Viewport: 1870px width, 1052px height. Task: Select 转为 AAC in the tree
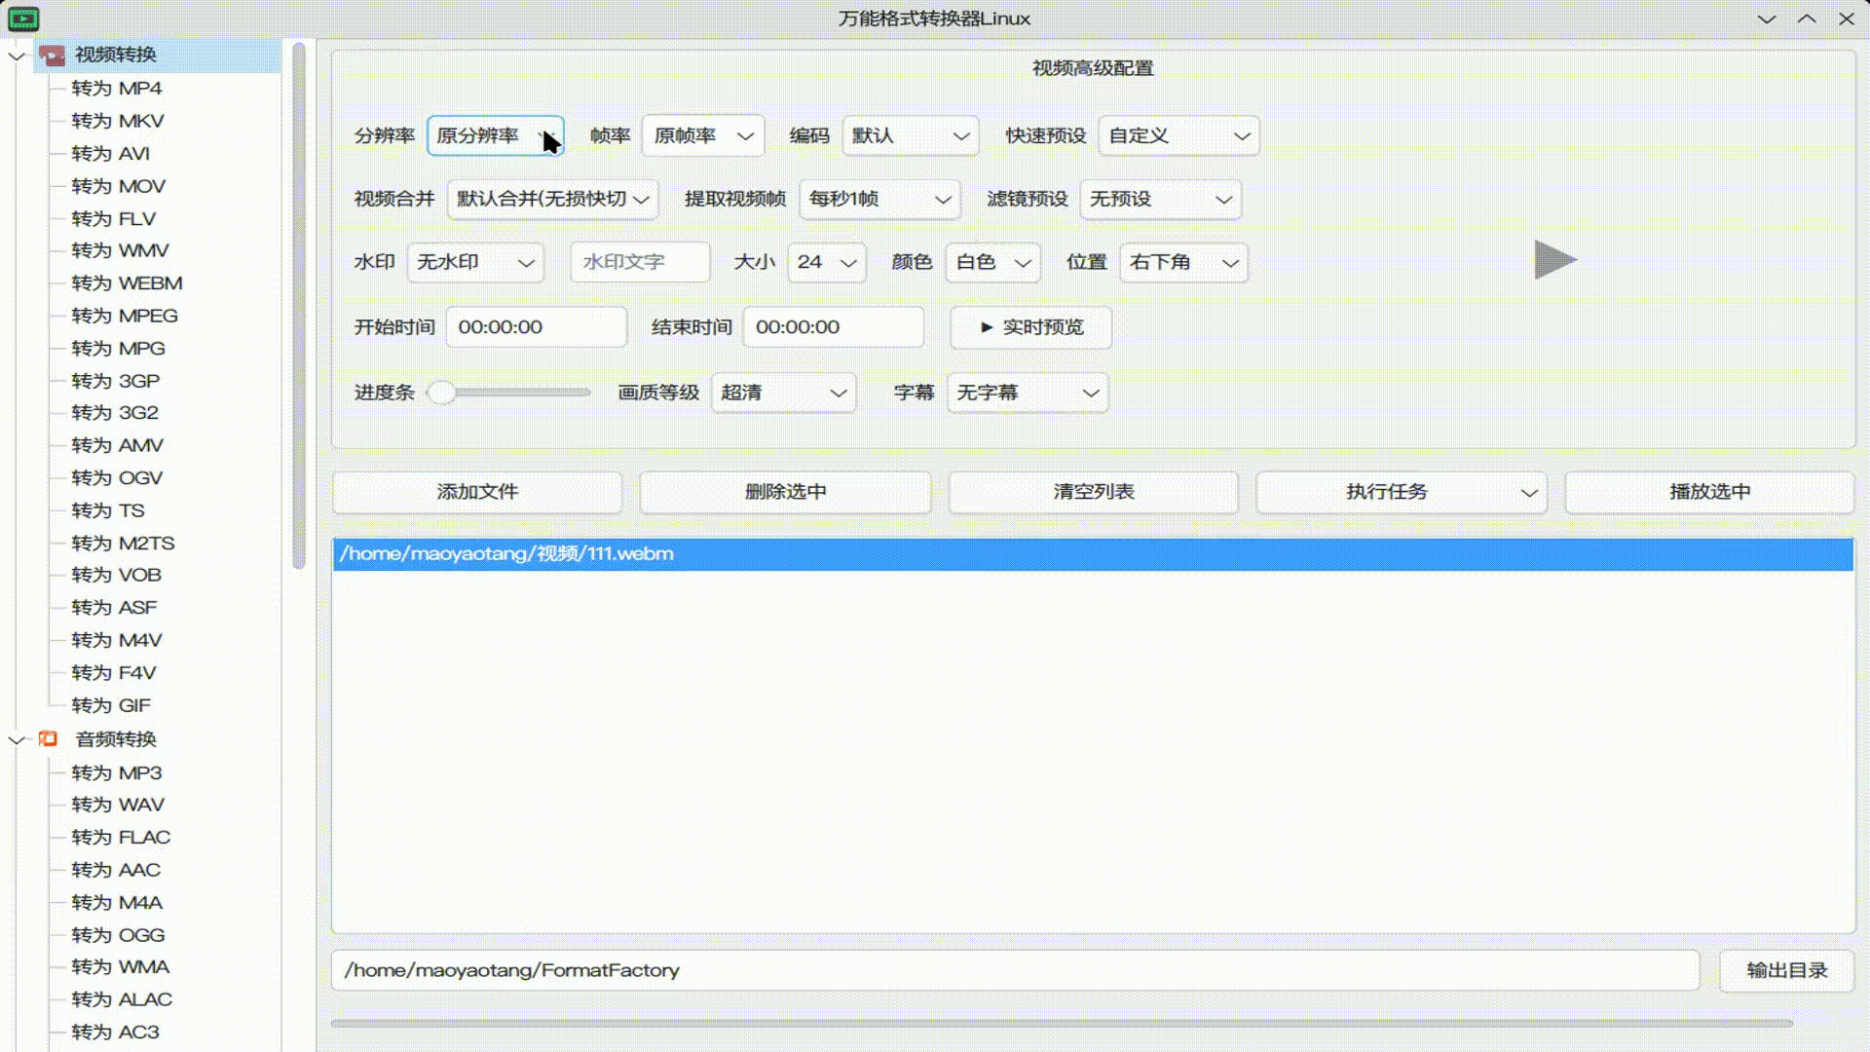116,871
